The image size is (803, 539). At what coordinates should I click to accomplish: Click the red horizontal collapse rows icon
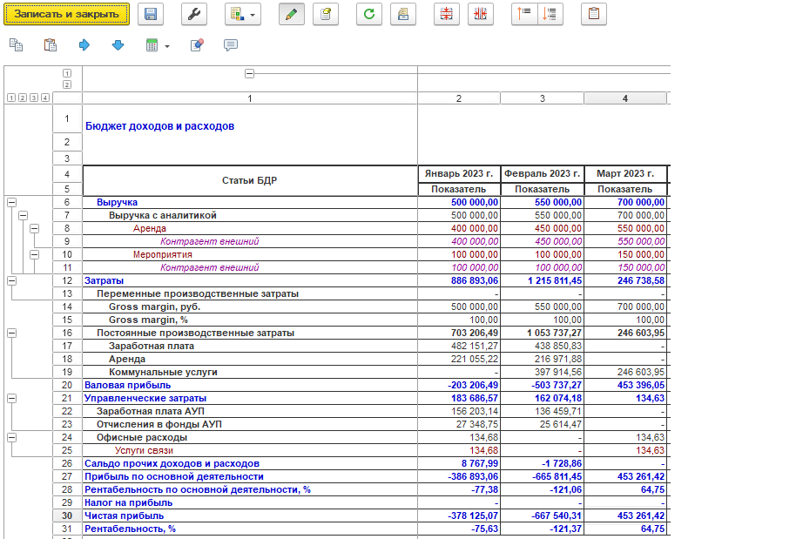[447, 14]
